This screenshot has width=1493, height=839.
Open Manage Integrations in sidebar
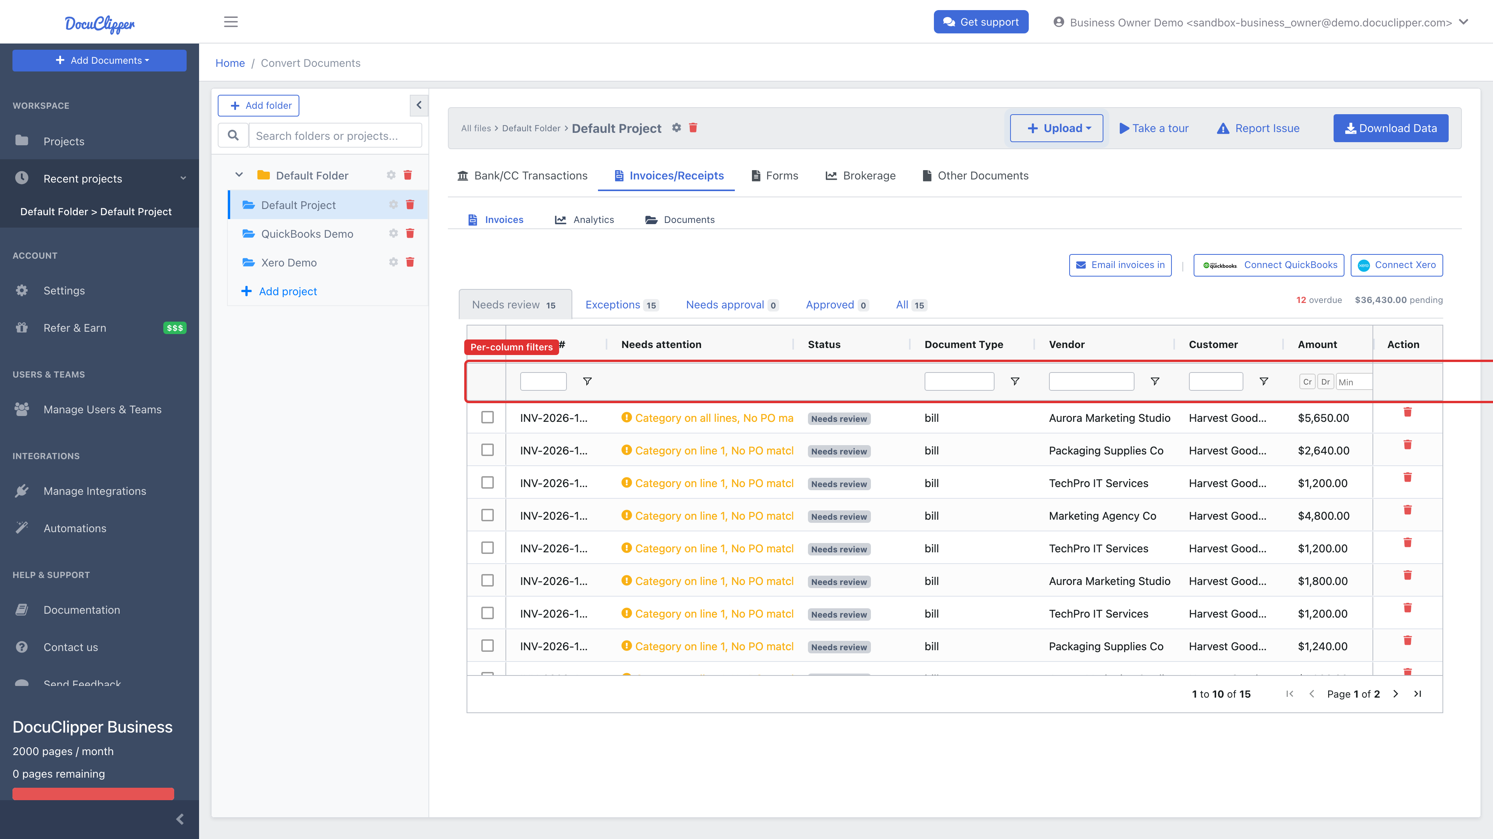pyautogui.click(x=94, y=491)
